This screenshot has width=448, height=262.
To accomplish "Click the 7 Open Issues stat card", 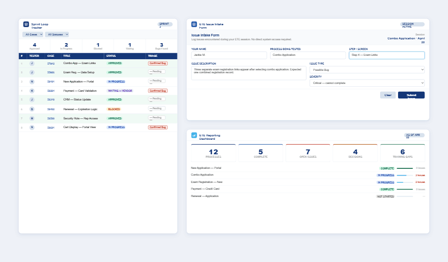I will 308,153.
